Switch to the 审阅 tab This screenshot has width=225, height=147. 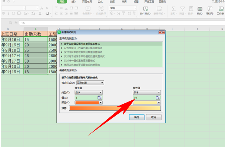pyautogui.click(x=124, y=1)
